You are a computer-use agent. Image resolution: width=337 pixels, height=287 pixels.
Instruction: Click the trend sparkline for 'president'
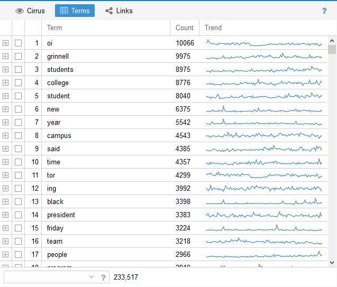pyautogui.click(x=263, y=215)
